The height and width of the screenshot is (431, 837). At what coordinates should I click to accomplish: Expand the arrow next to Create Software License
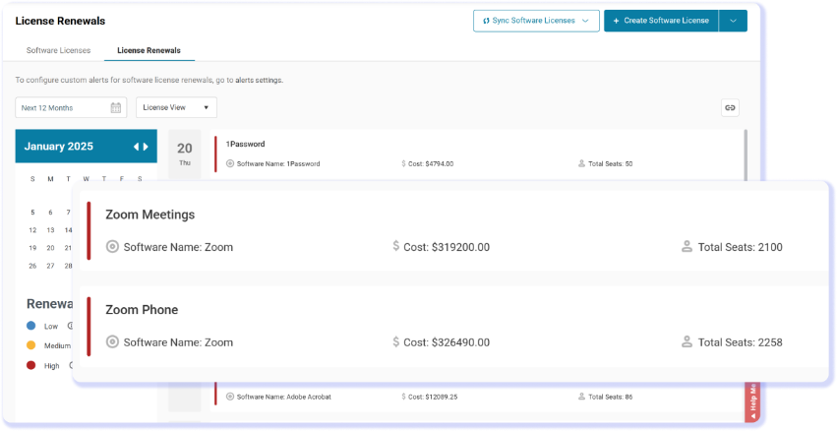click(733, 21)
